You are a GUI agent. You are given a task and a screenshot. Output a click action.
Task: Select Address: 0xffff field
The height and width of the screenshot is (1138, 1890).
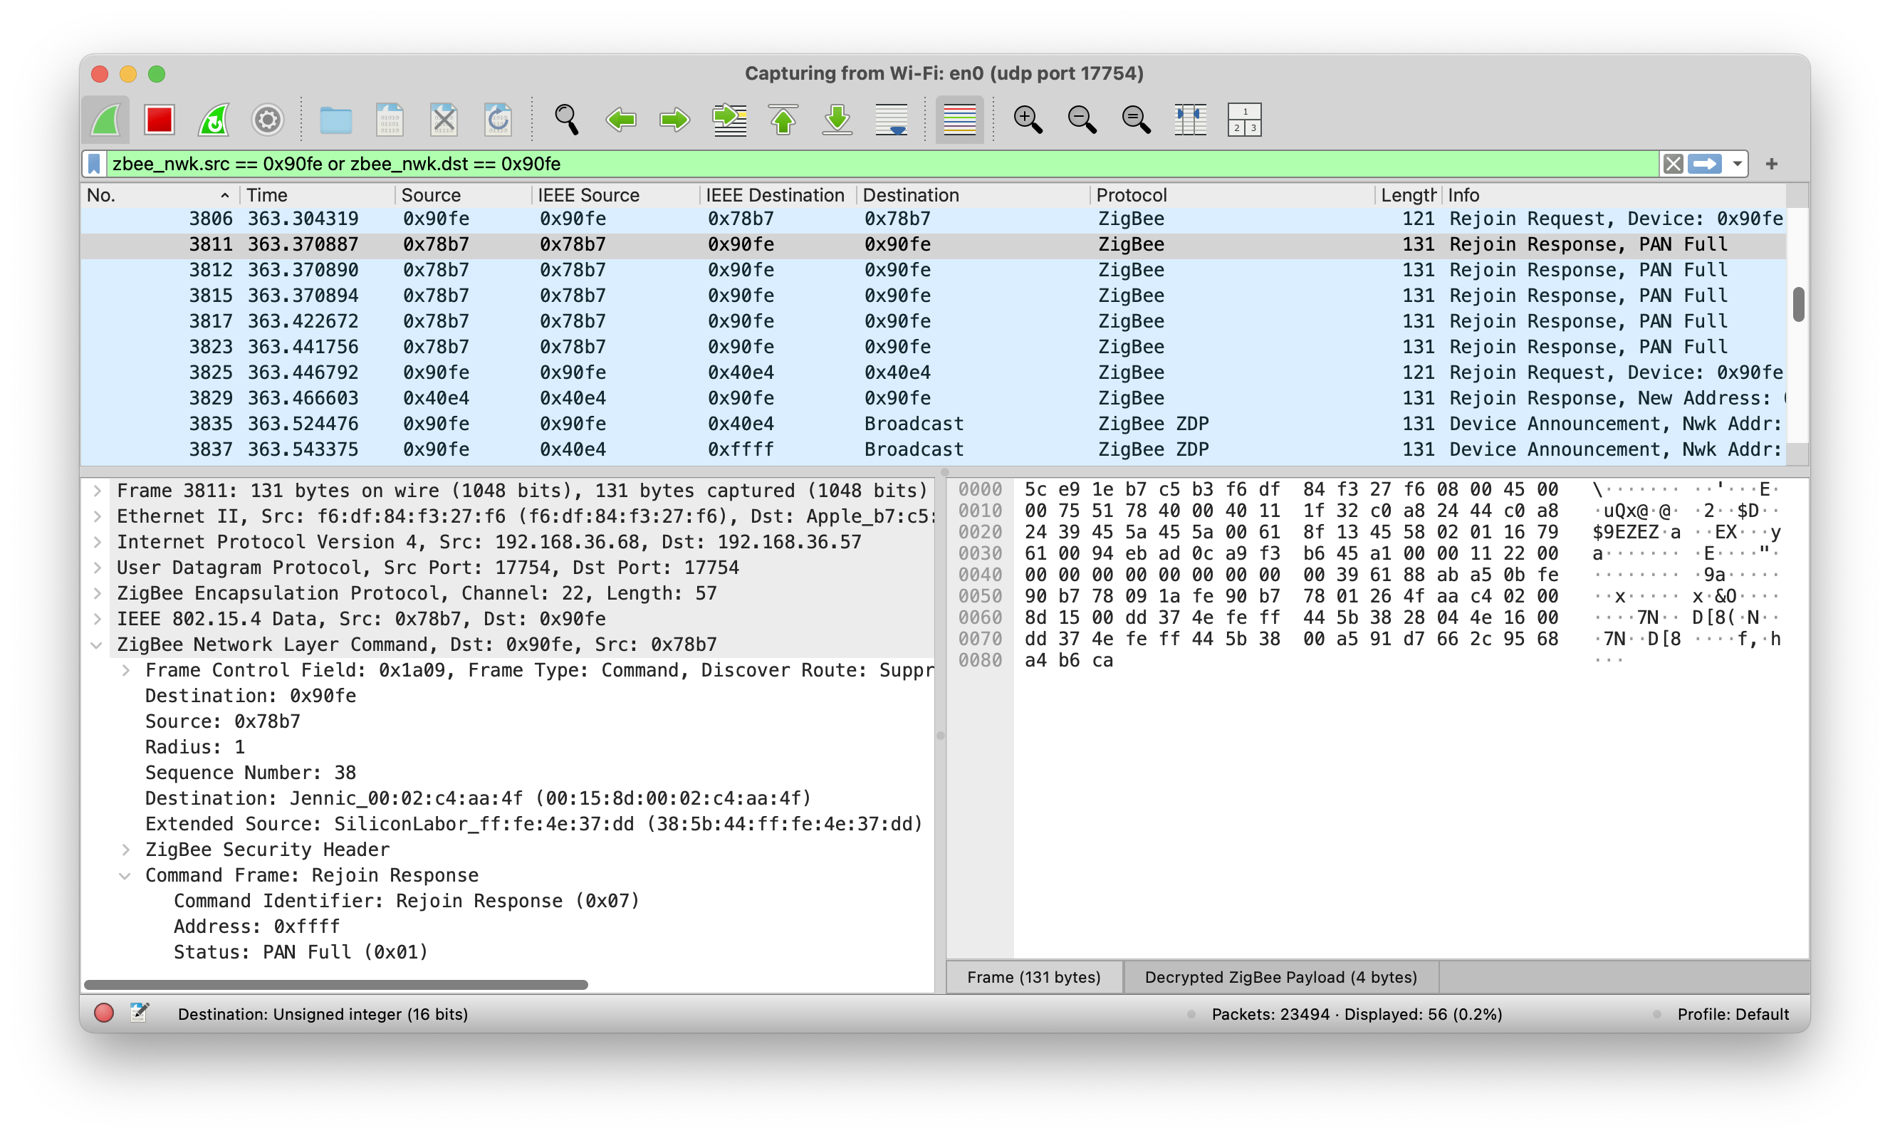point(257,926)
